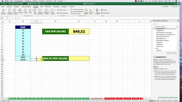Open the Matematiche e trig. icon
This screenshot has height=102, width=182.
tap(46, 10)
